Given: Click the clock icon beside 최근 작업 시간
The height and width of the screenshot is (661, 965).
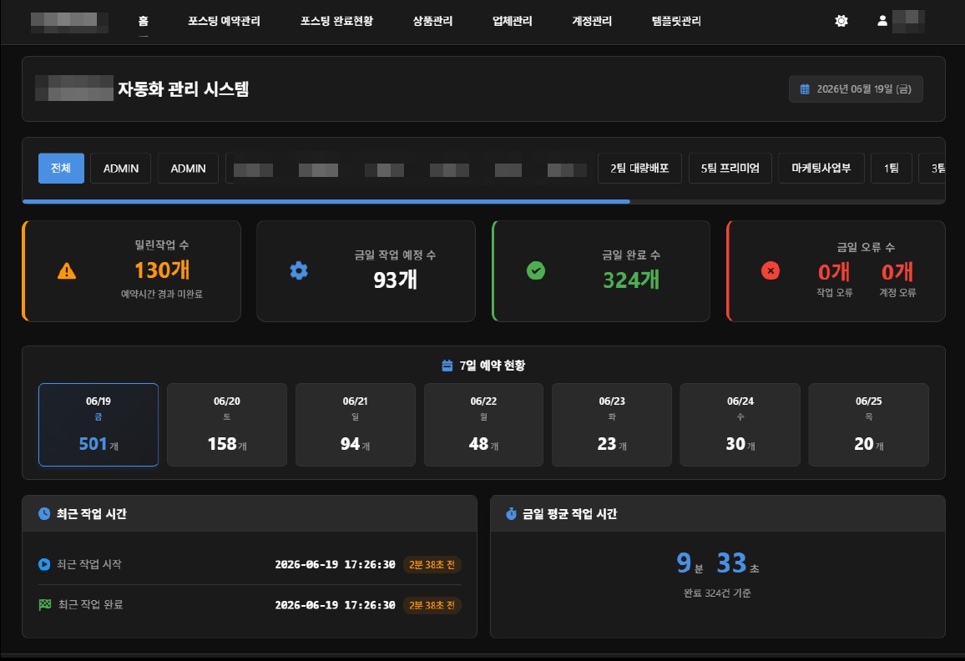Looking at the screenshot, I should 43,513.
